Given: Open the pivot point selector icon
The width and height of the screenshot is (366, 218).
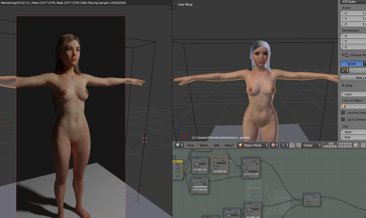Looking at the screenshot, I should [x=284, y=145].
